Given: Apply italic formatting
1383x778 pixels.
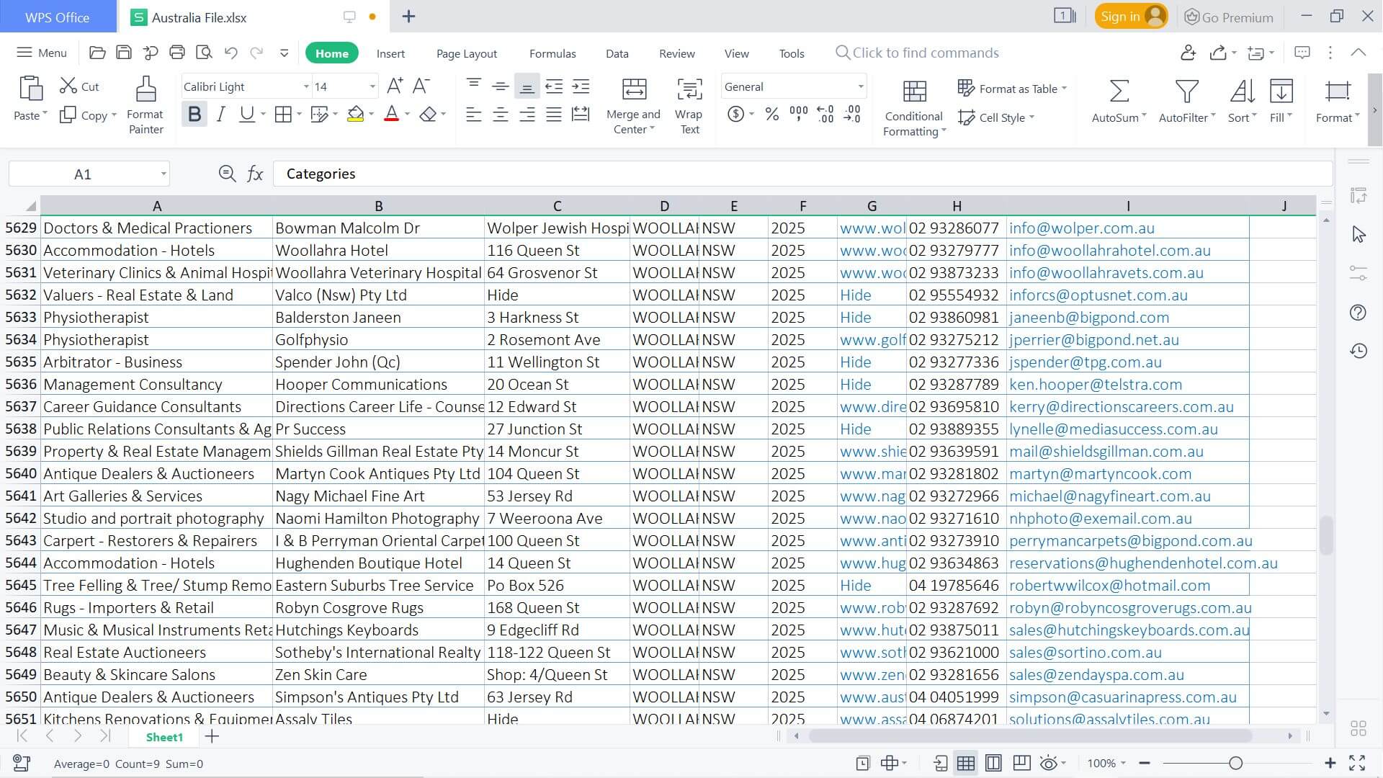Looking at the screenshot, I should point(220,113).
